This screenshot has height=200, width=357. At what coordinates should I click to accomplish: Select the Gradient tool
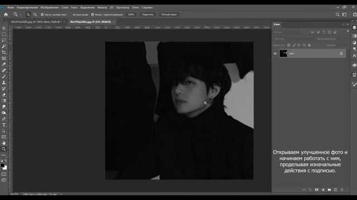point(4,101)
